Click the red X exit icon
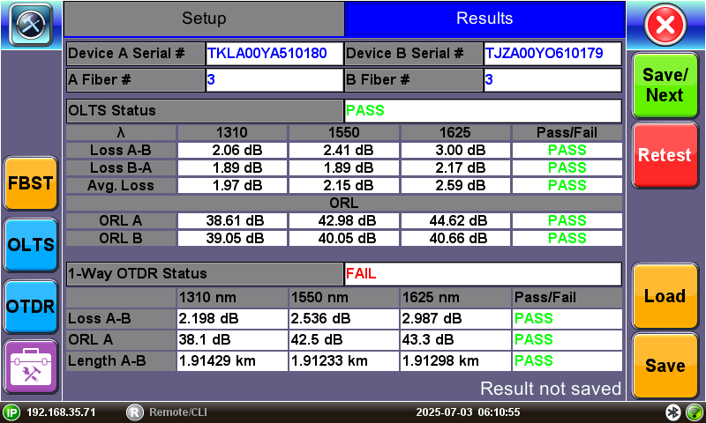Image resolution: width=706 pixels, height=423 pixels. [x=665, y=24]
